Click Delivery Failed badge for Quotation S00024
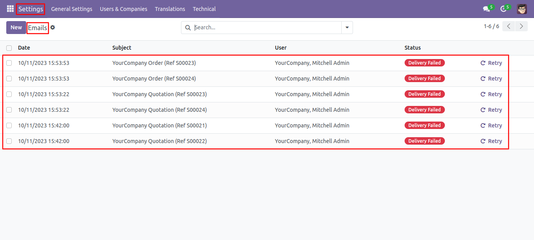The width and height of the screenshot is (534, 240). [x=425, y=110]
